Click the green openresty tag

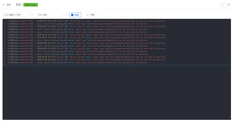coord(31,5)
